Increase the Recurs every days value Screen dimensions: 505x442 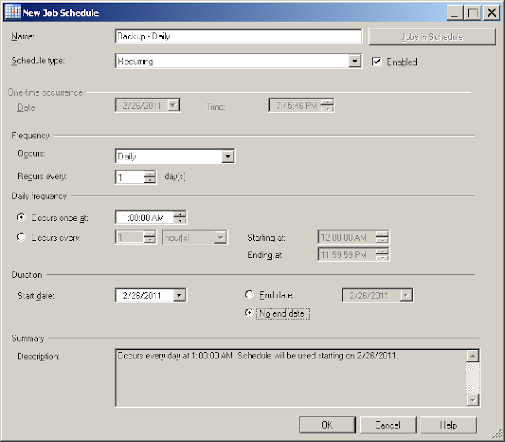[x=149, y=174]
